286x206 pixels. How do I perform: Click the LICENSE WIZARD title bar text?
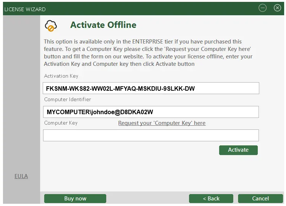pyautogui.click(x=25, y=9)
